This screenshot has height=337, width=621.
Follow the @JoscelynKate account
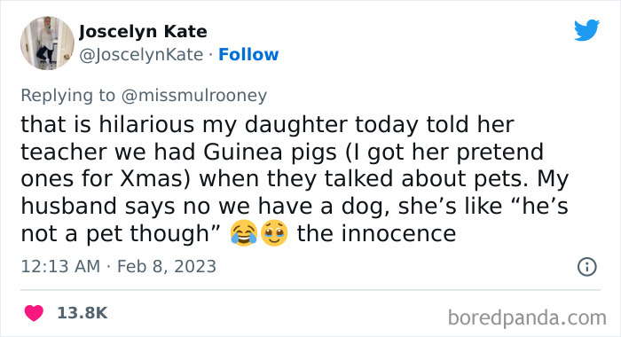(248, 54)
